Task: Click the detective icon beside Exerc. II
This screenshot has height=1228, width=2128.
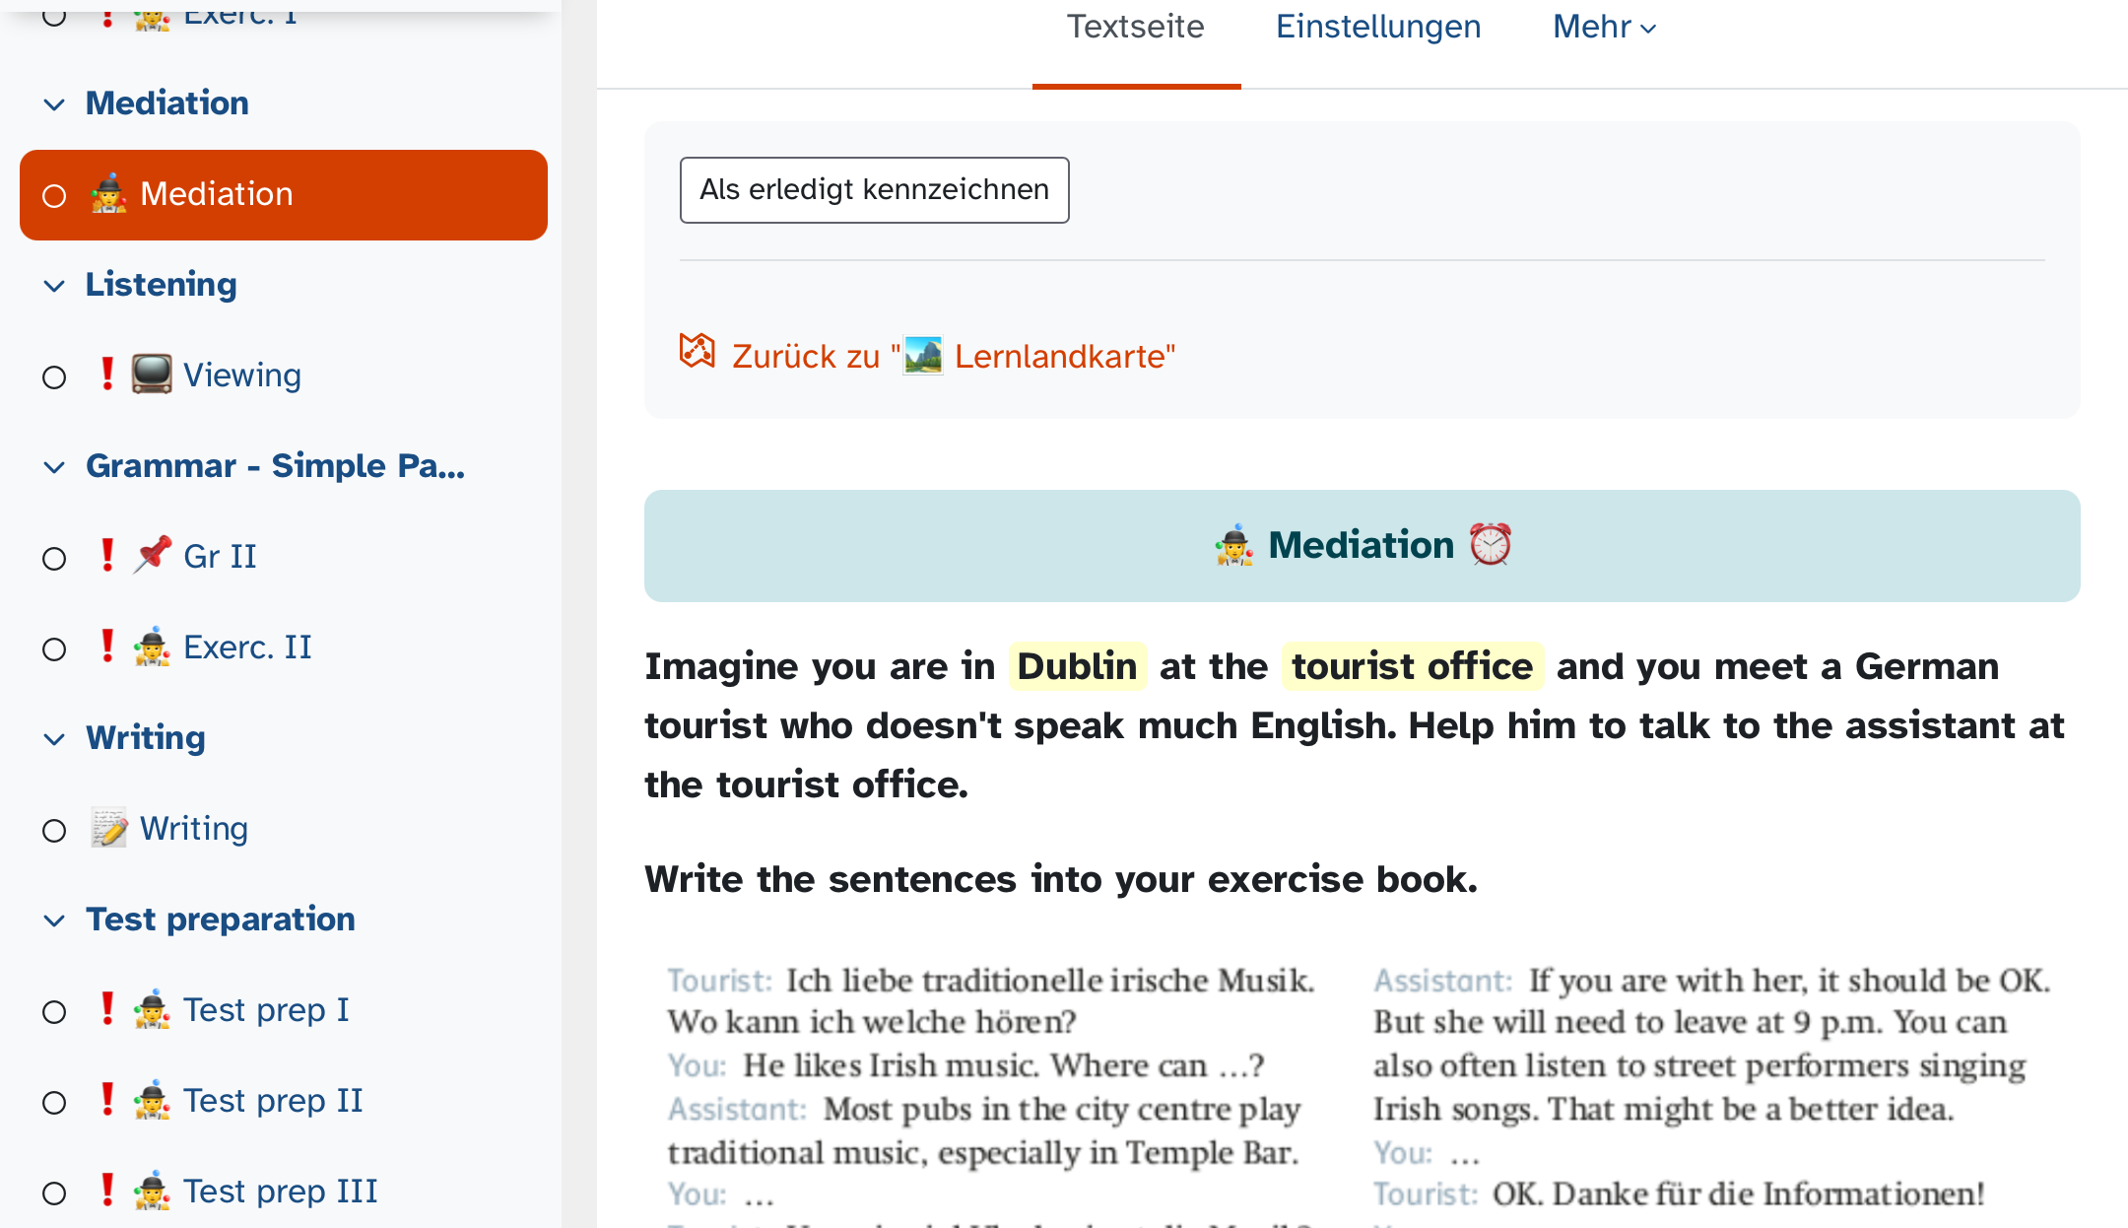Action: [x=152, y=647]
